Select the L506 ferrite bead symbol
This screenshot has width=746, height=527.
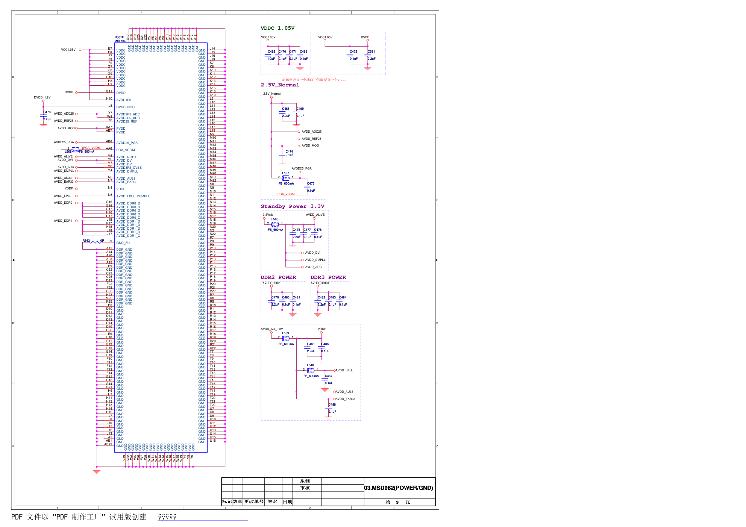76,150
